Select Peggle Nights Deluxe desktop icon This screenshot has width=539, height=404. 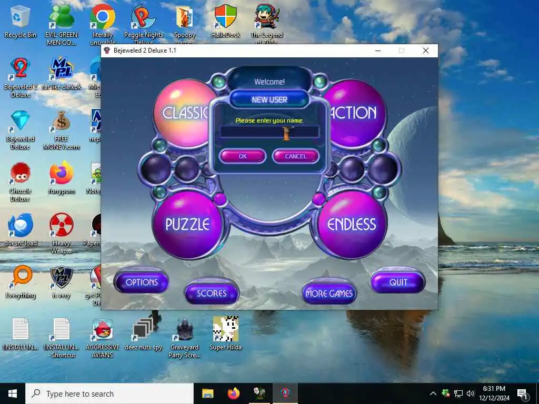point(144,25)
